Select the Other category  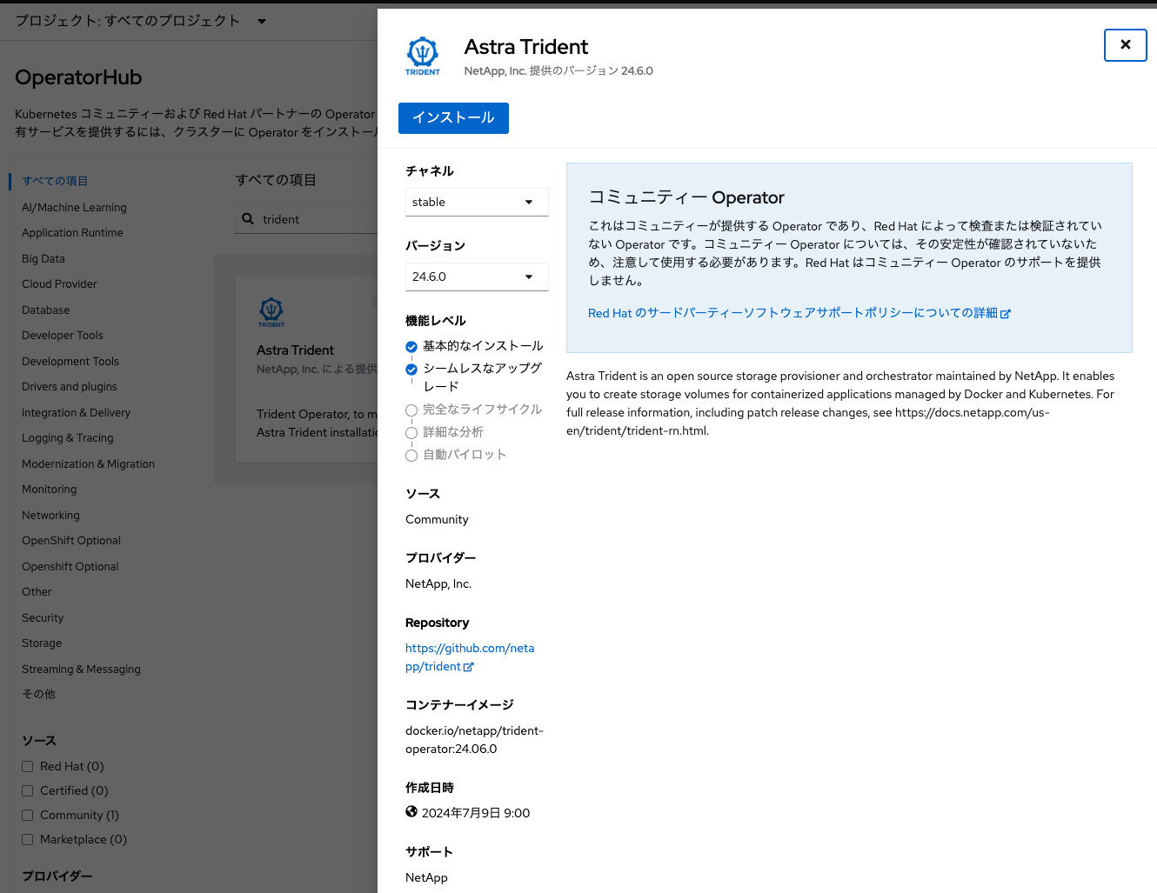tap(37, 592)
